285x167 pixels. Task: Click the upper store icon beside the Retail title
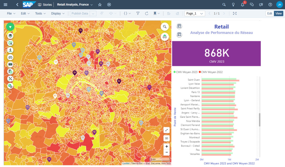(179, 26)
